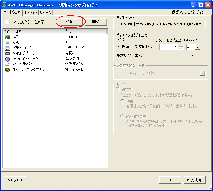
Task: Open the virtual device node SCSI (0:0) dropdown
Action: 202,73
